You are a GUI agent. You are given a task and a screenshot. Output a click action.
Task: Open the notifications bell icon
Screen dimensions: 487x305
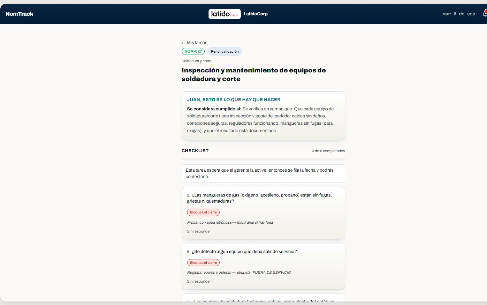485,13
